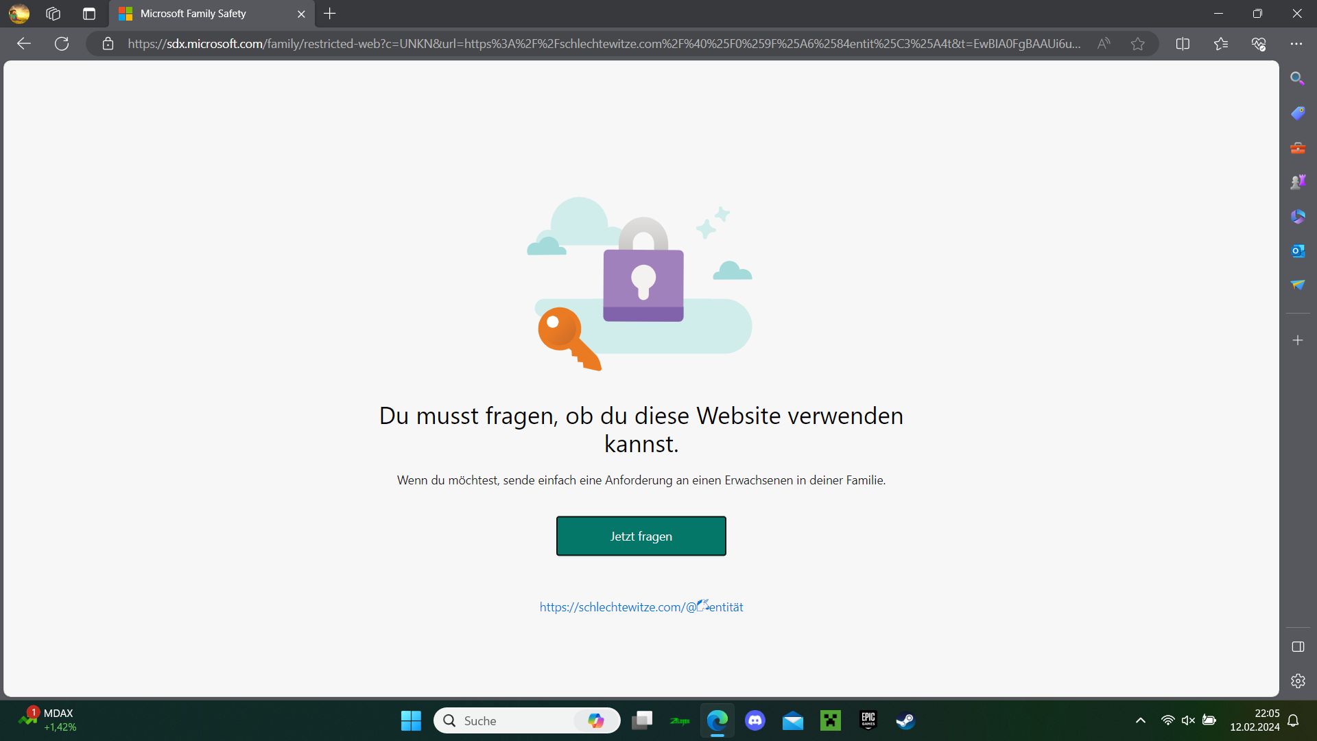Open the favorites list
1317x741 pixels.
(x=1220, y=44)
